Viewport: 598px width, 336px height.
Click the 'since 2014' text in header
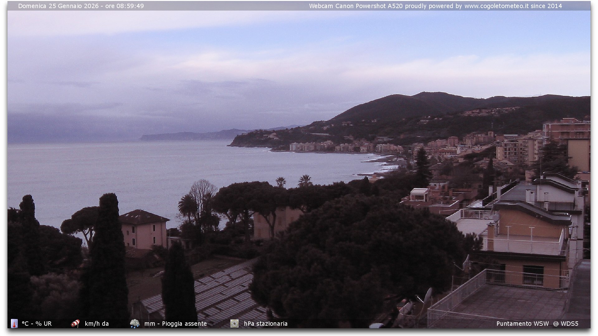[546, 6]
